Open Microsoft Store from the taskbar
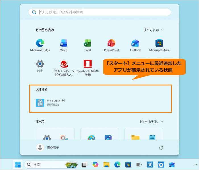Viewport: 199px width, 170px height. point(128,165)
